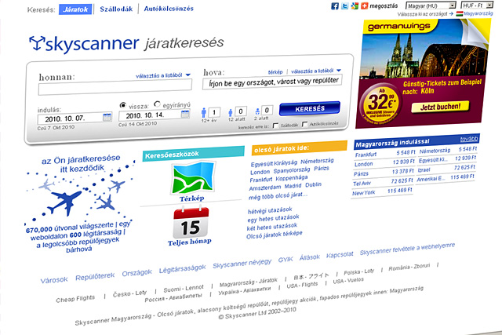Image resolution: width=502 pixels, height=335 pixels.
Task: Check the Autókölcsönzés search checkbox
Action: point(304,124)
